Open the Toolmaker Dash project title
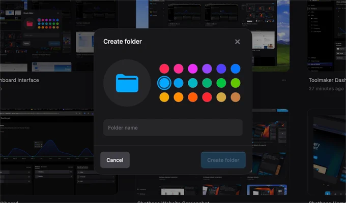Image resolution: width=346 pixels, height=203 pixels. pos(327,80)
